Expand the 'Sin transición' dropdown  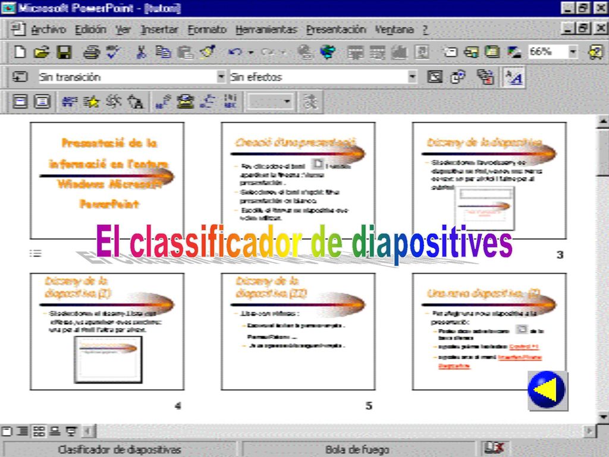tap(221, 77)
